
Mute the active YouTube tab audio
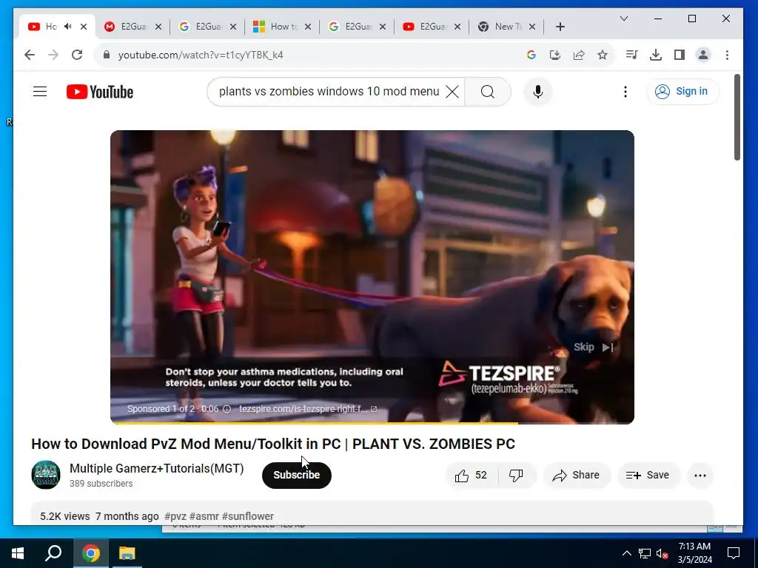[x=68, y=26]
